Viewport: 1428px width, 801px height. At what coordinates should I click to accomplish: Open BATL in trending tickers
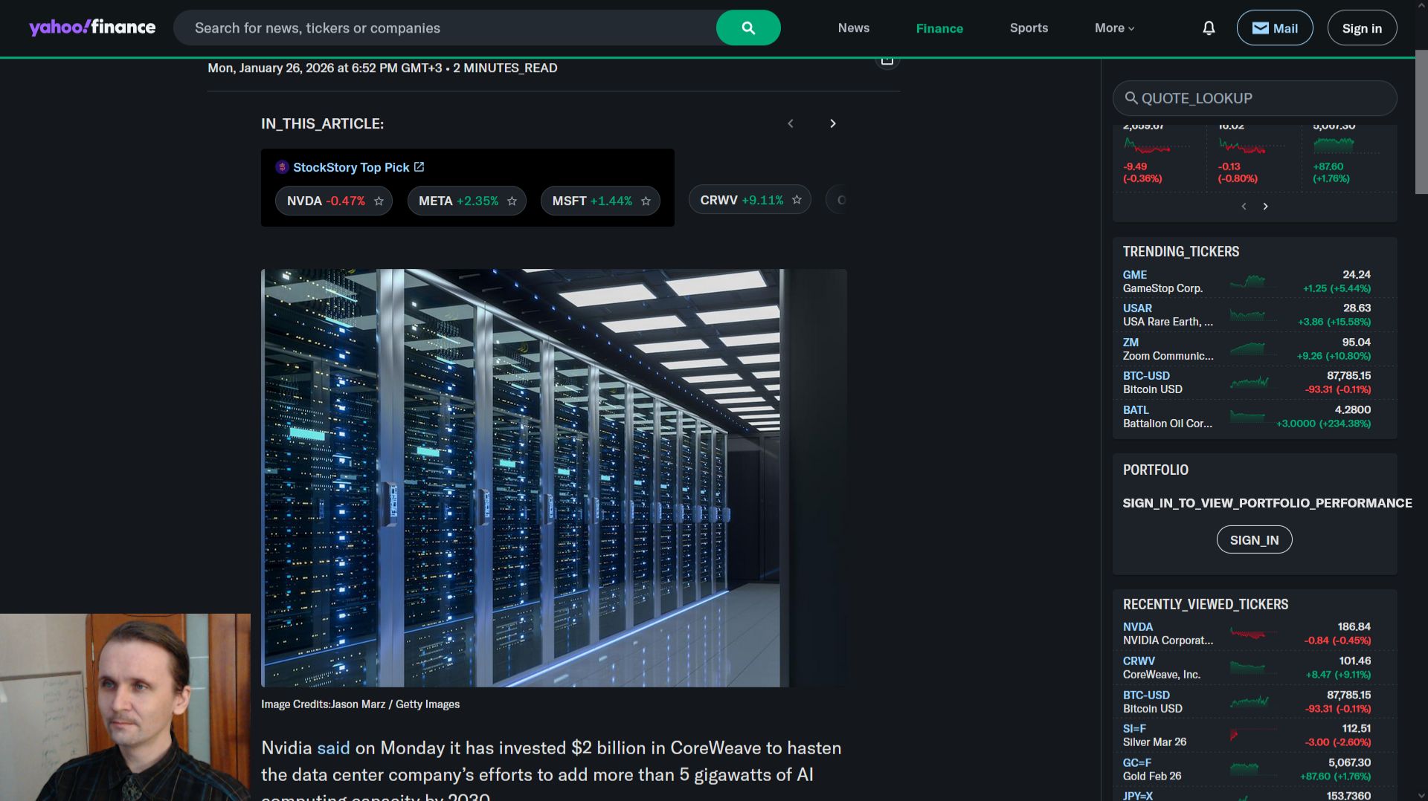pos(1136,410)
